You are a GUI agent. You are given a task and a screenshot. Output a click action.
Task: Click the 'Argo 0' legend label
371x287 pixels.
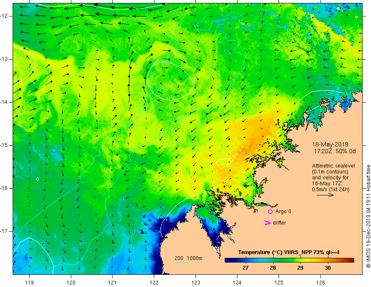click(283, 211)
